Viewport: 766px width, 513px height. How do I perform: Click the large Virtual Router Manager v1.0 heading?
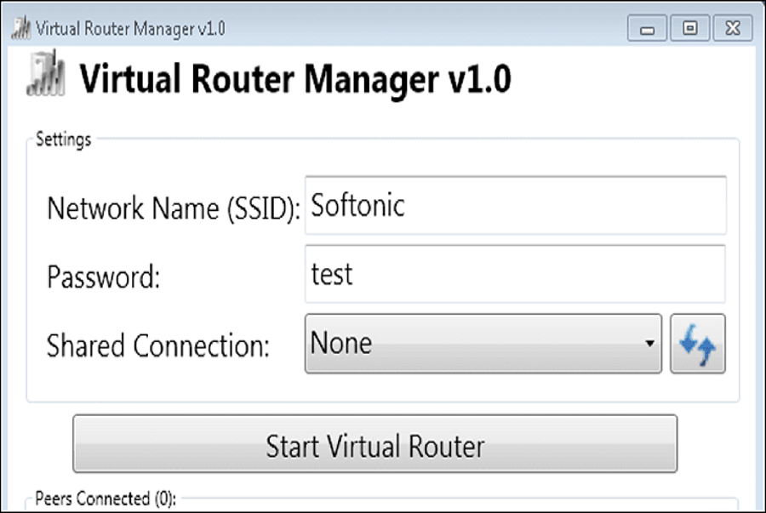295,79
